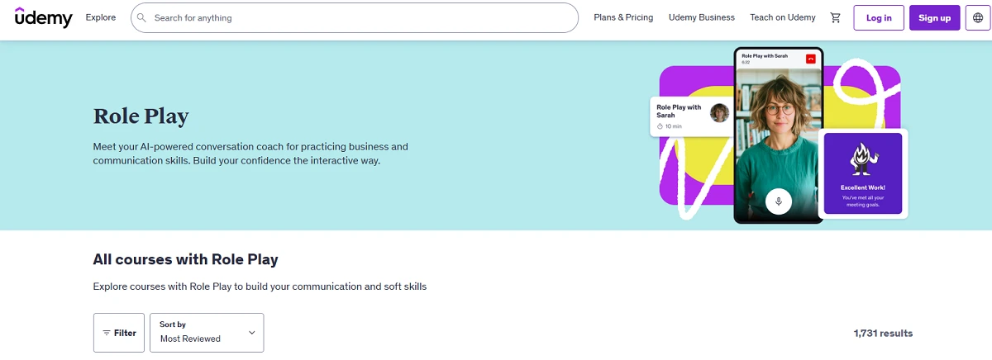This screenshot has height=360, width=992.
Task: Click the red end-call icon in mockup
Action: pos(811,59)
